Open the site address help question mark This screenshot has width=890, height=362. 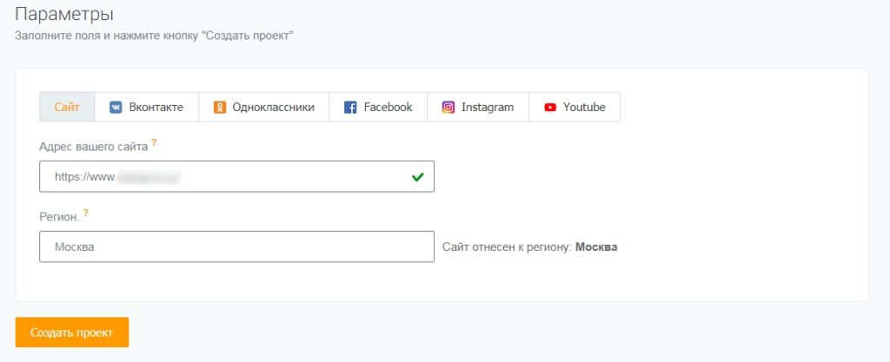click(155, 142)
